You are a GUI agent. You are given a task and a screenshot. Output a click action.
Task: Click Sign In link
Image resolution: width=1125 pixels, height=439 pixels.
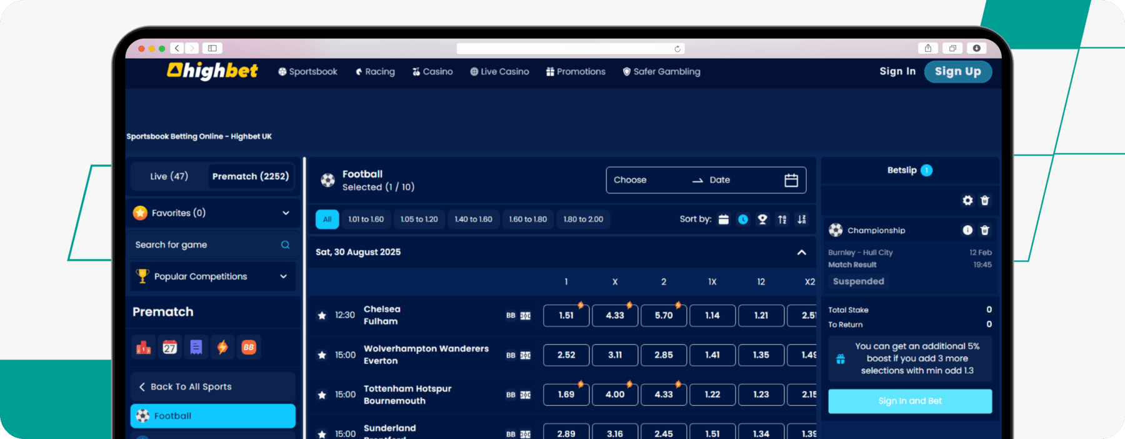pyautogui.click(x=897, y=71)
